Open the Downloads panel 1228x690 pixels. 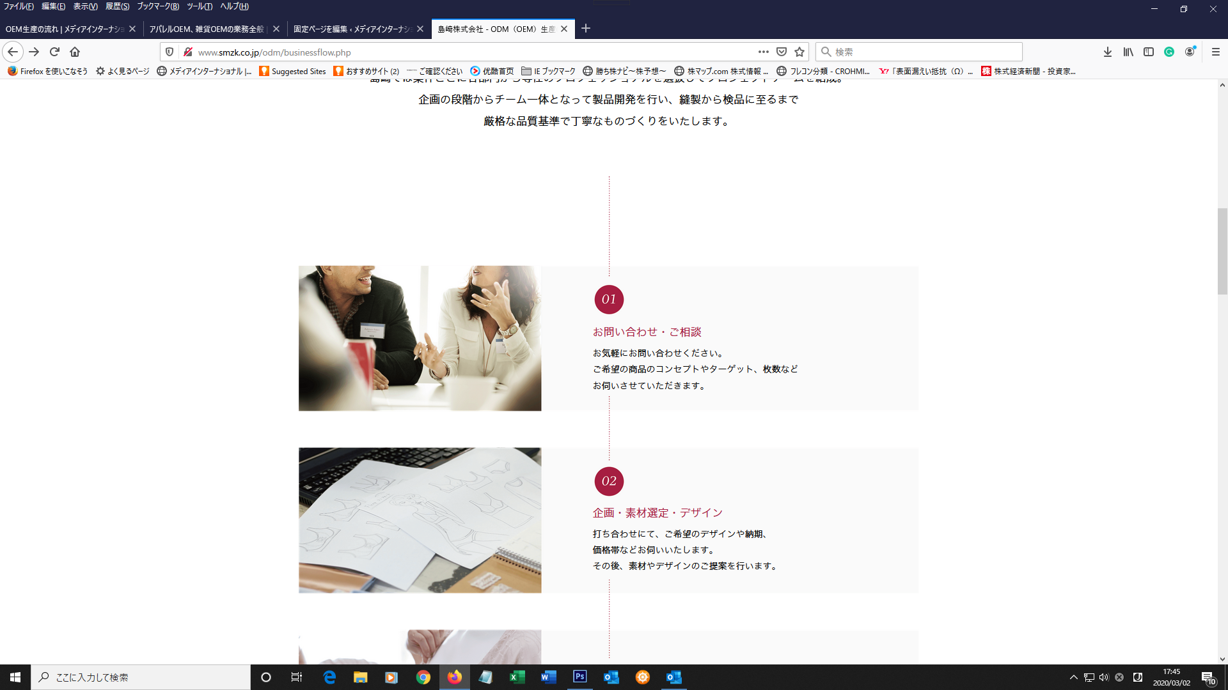tap(1108, 52)
